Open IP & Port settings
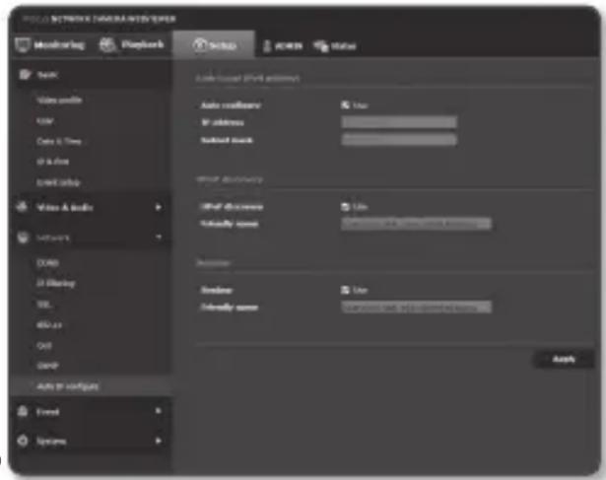 point(52,162)
